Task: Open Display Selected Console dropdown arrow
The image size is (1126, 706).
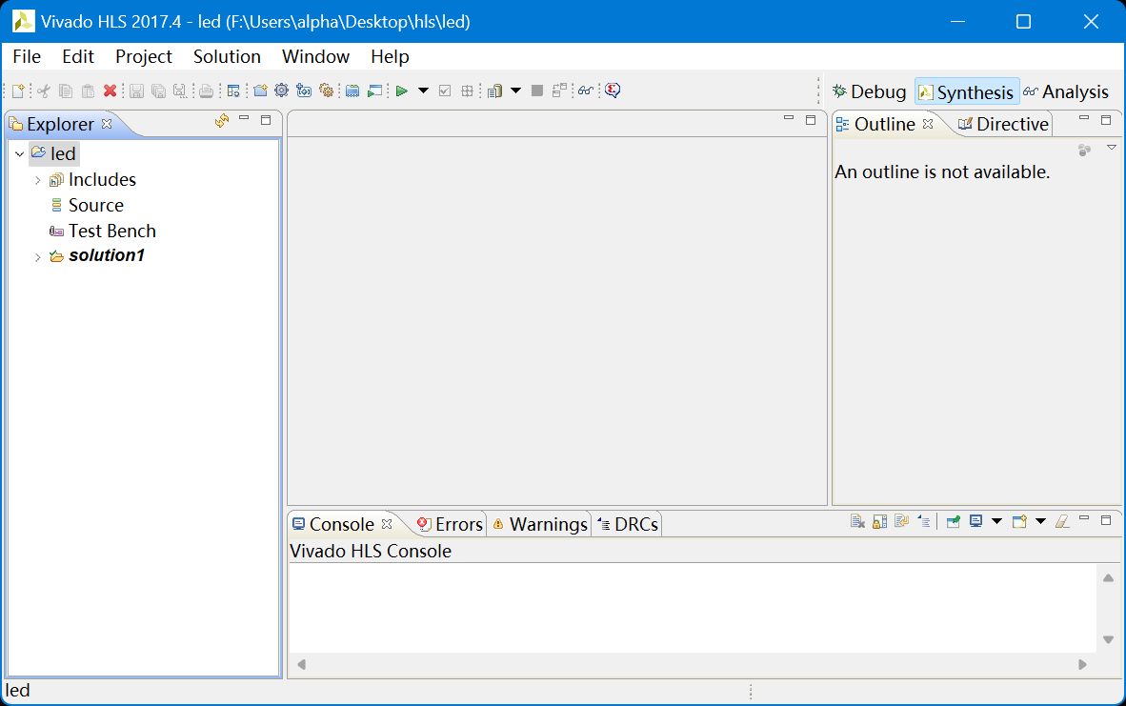Action: pos(996,521)
